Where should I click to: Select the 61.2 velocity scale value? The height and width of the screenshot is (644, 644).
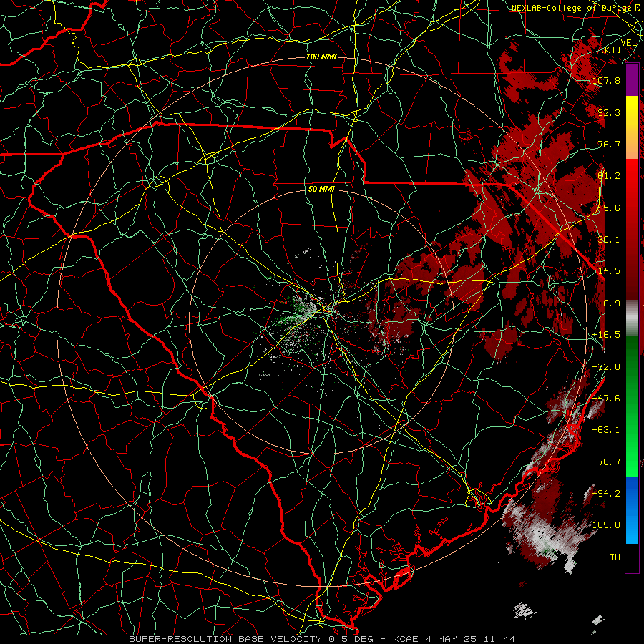609,176
